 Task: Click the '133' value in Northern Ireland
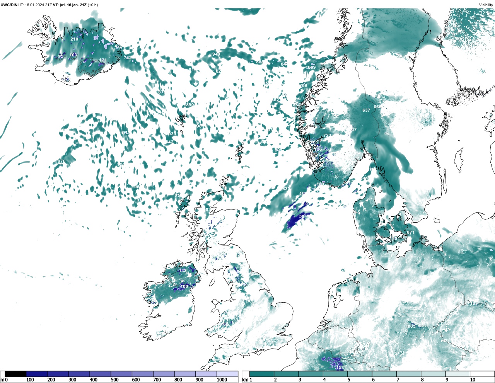[x=183, y=271]
